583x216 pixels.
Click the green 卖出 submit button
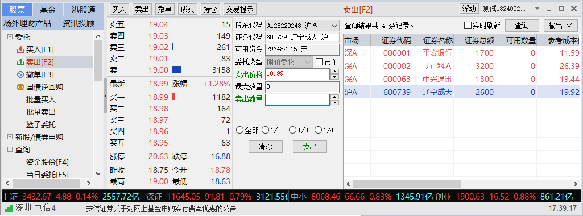310,147
